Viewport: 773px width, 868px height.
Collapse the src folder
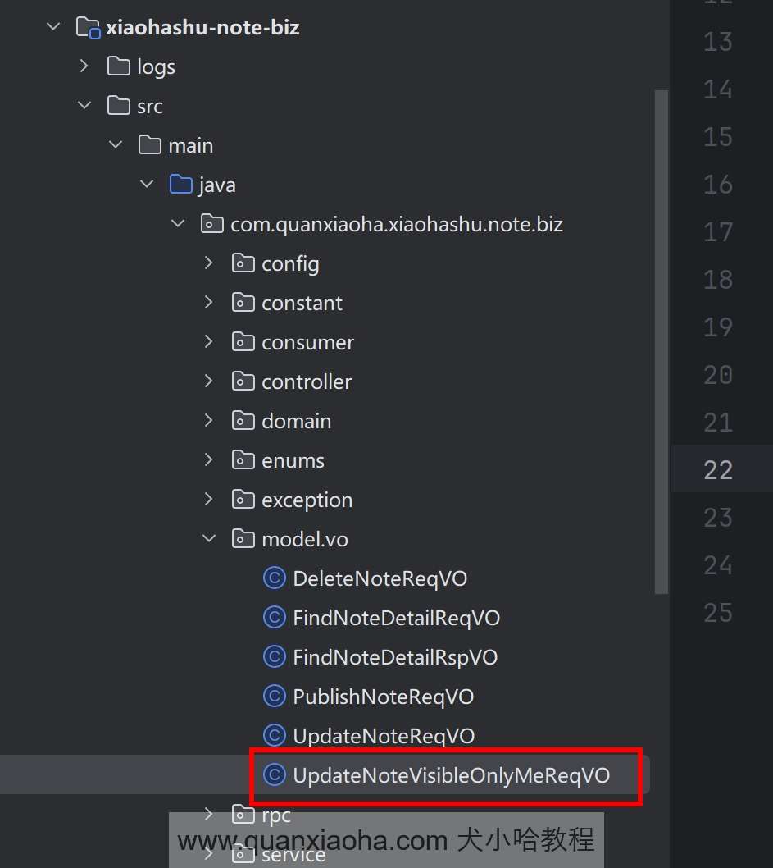[x=84, y=106]
